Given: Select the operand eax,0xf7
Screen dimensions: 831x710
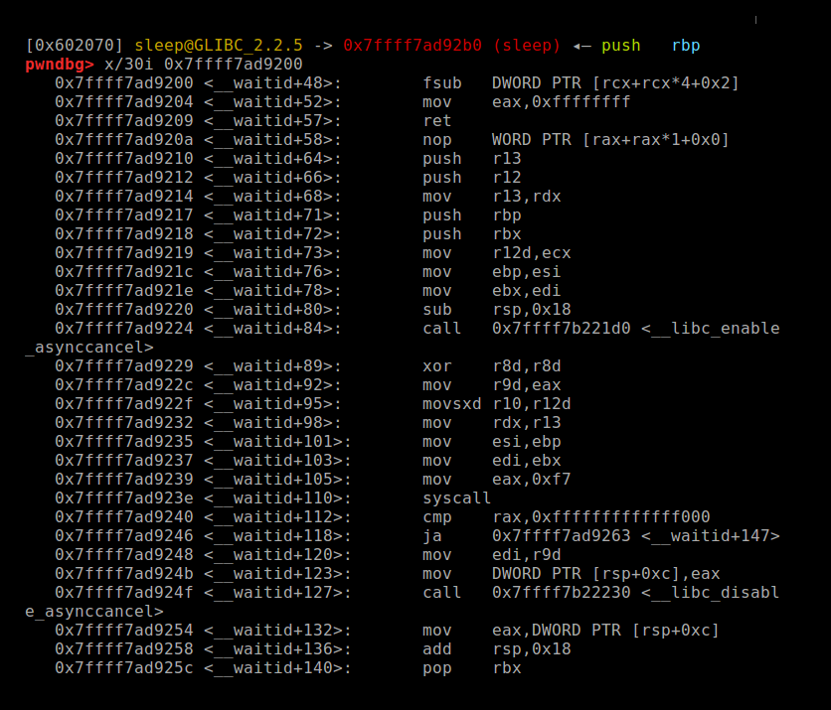Looking at the screenshot, I should 532,480.
